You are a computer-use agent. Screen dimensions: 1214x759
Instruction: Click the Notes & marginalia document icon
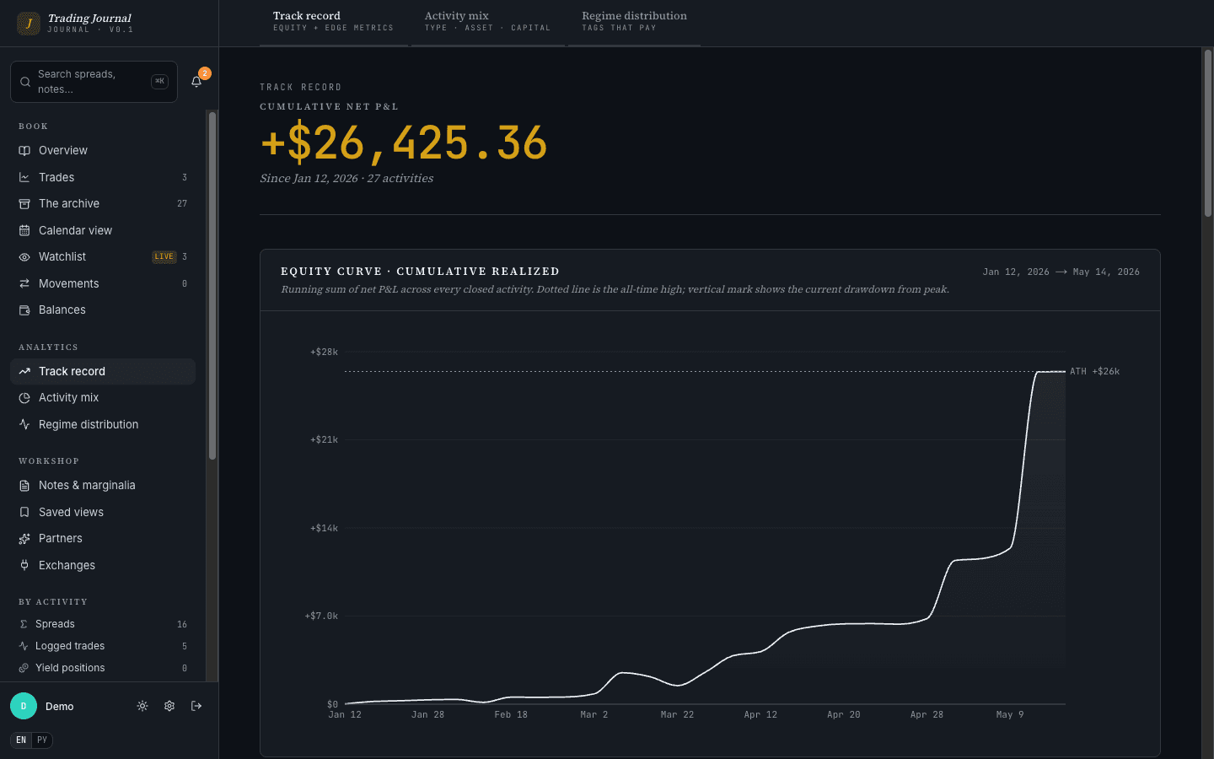(24, 486)
